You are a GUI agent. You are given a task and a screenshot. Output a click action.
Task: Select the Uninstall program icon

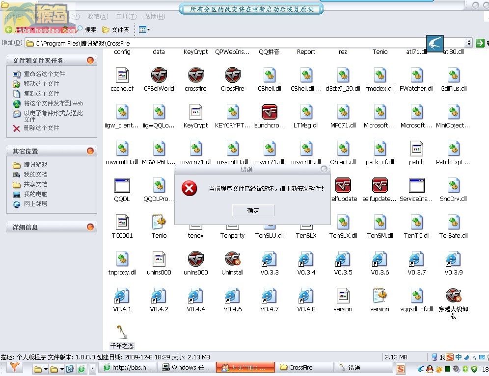pos(233,259)
